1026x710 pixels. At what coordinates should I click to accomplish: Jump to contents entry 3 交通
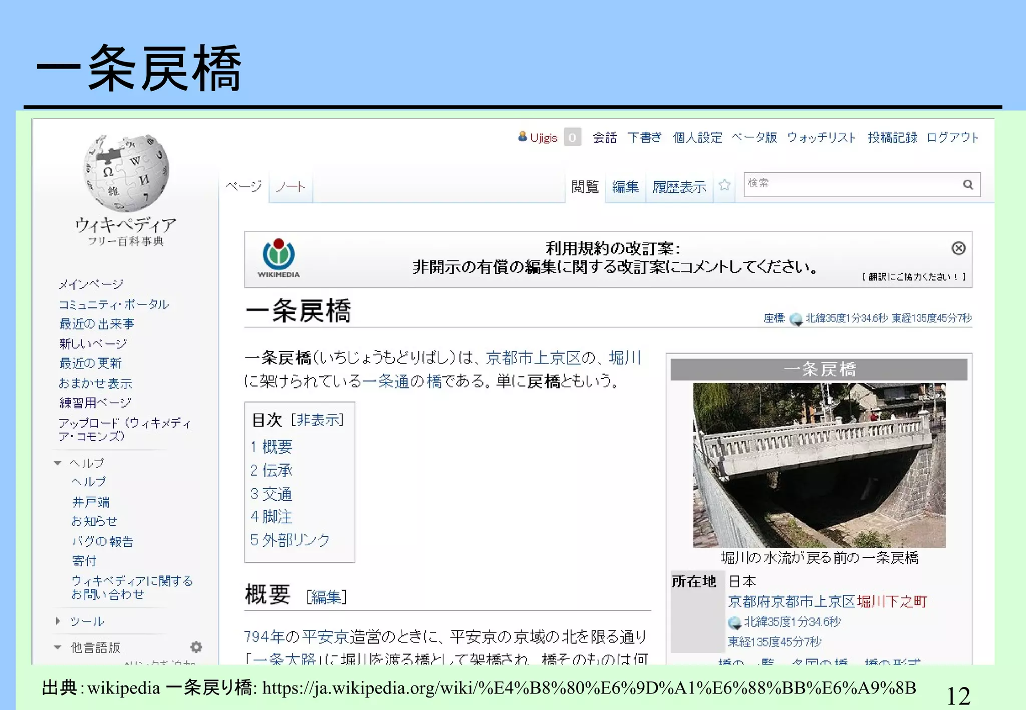271,494
